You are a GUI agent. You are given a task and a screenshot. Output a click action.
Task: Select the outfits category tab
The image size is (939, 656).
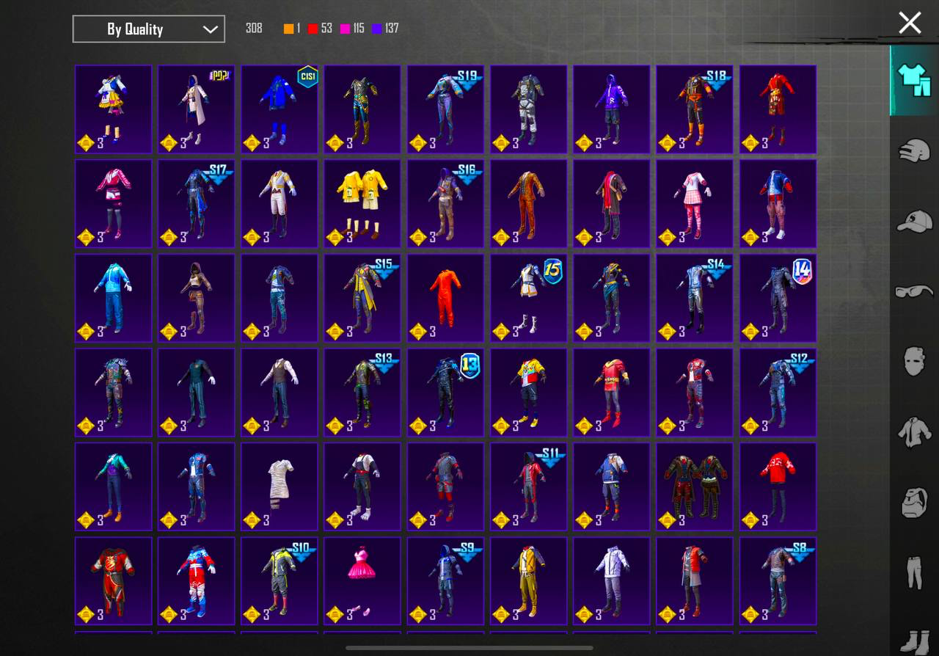pyautogui.click(x=914, y=79)
